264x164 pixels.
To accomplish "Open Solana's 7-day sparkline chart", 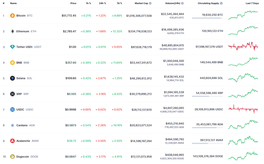I will coord(243,78).
